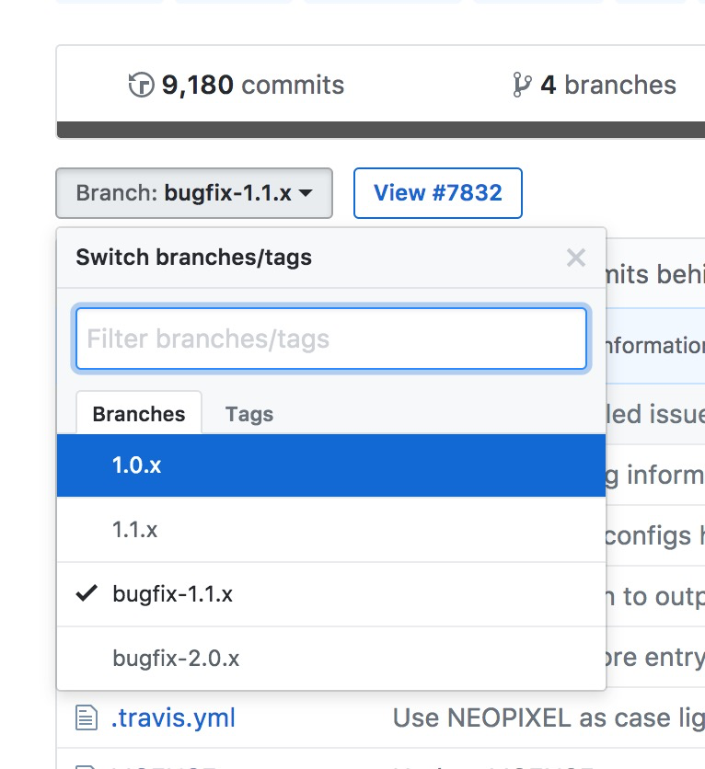This screenshot has width=705, height=769.
Task: Close the Switch branches/tags popup
Action: tap(576, 258)
